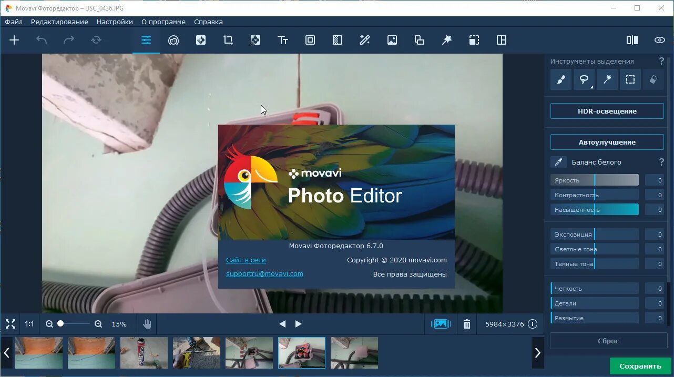Toggle the hand pan tool

(x=147, y=324)
